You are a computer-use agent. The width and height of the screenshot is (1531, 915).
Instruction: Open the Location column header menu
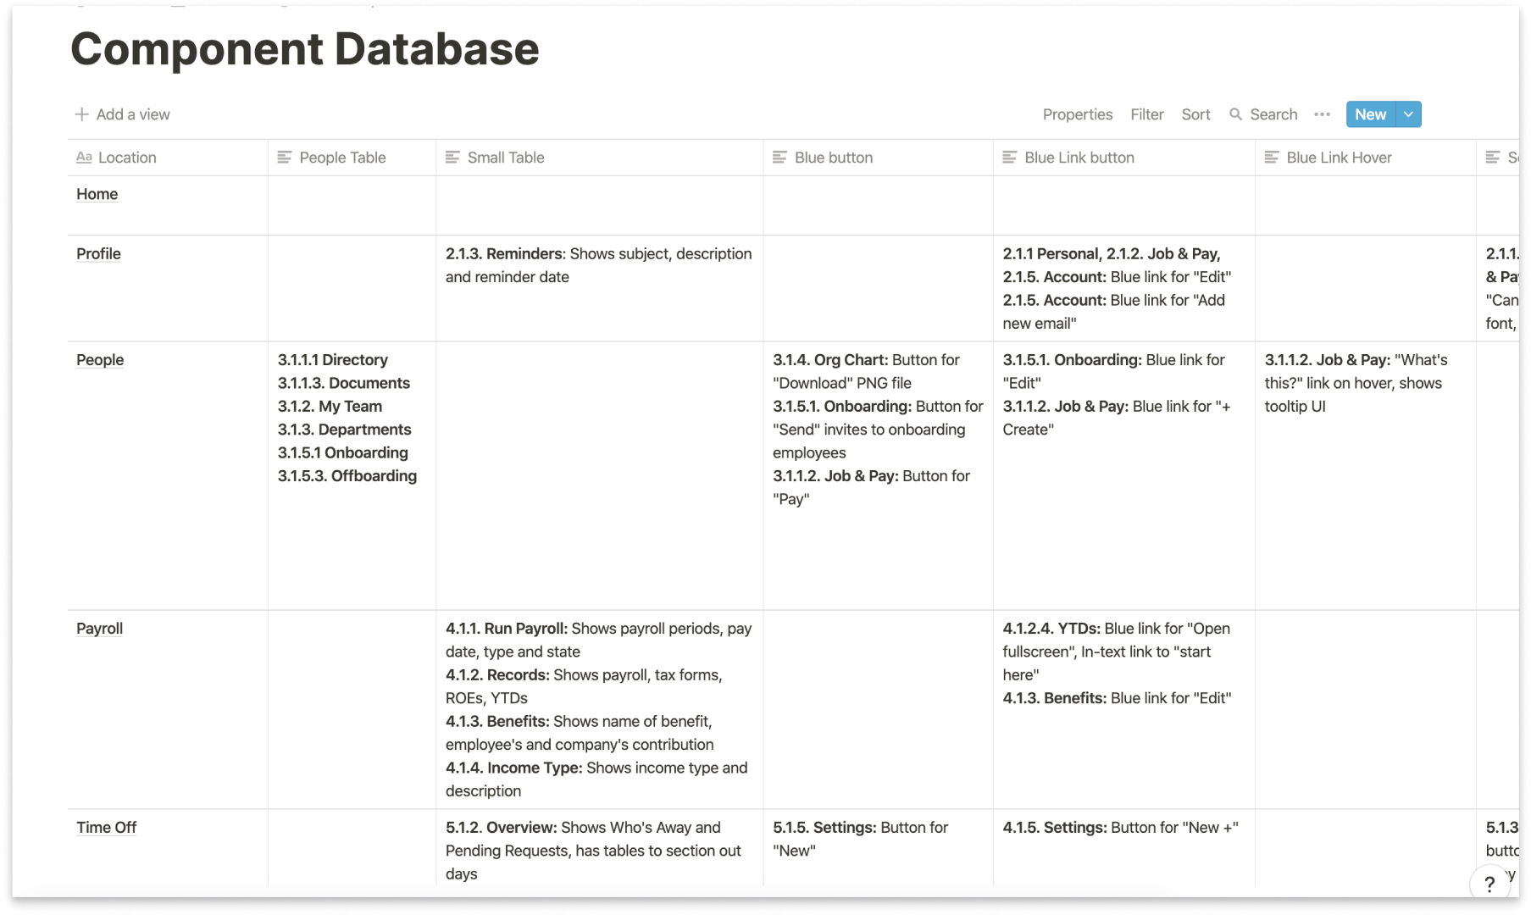coord(168,158)
